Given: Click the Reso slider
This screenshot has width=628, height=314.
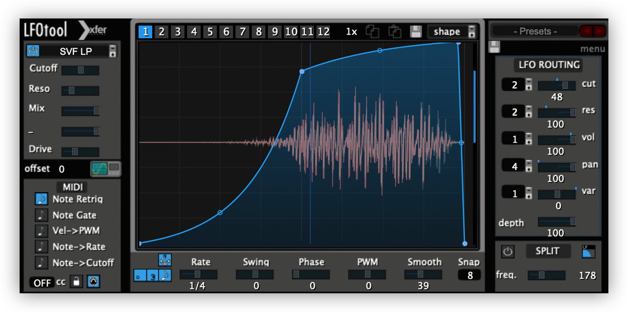Looking at the screenshot, I should point(80,91).
